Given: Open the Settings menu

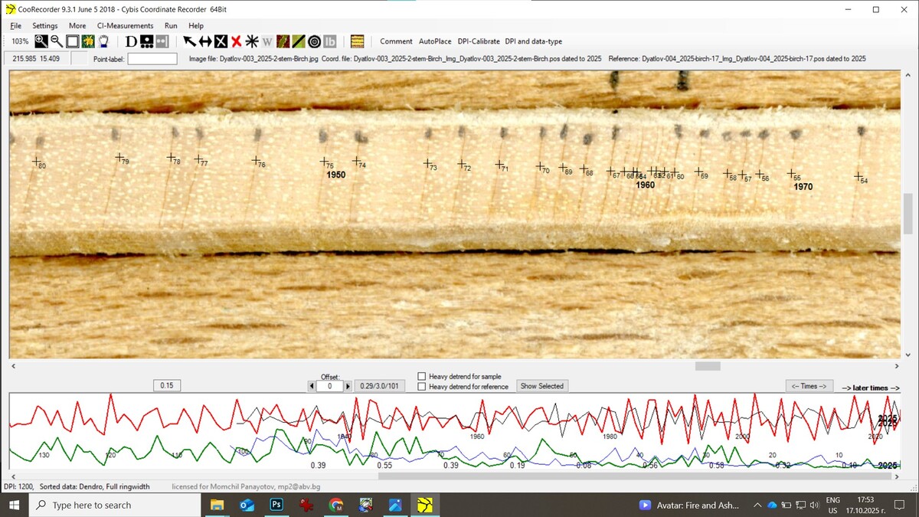Looking at the screenshot, I should 45,25.
